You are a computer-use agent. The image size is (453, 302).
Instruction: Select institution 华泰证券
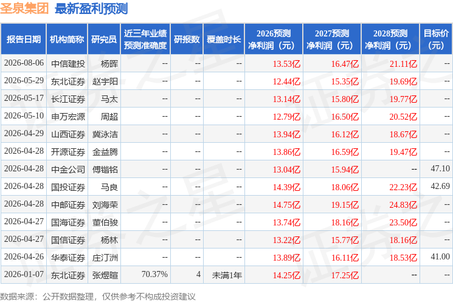point(68,258)
